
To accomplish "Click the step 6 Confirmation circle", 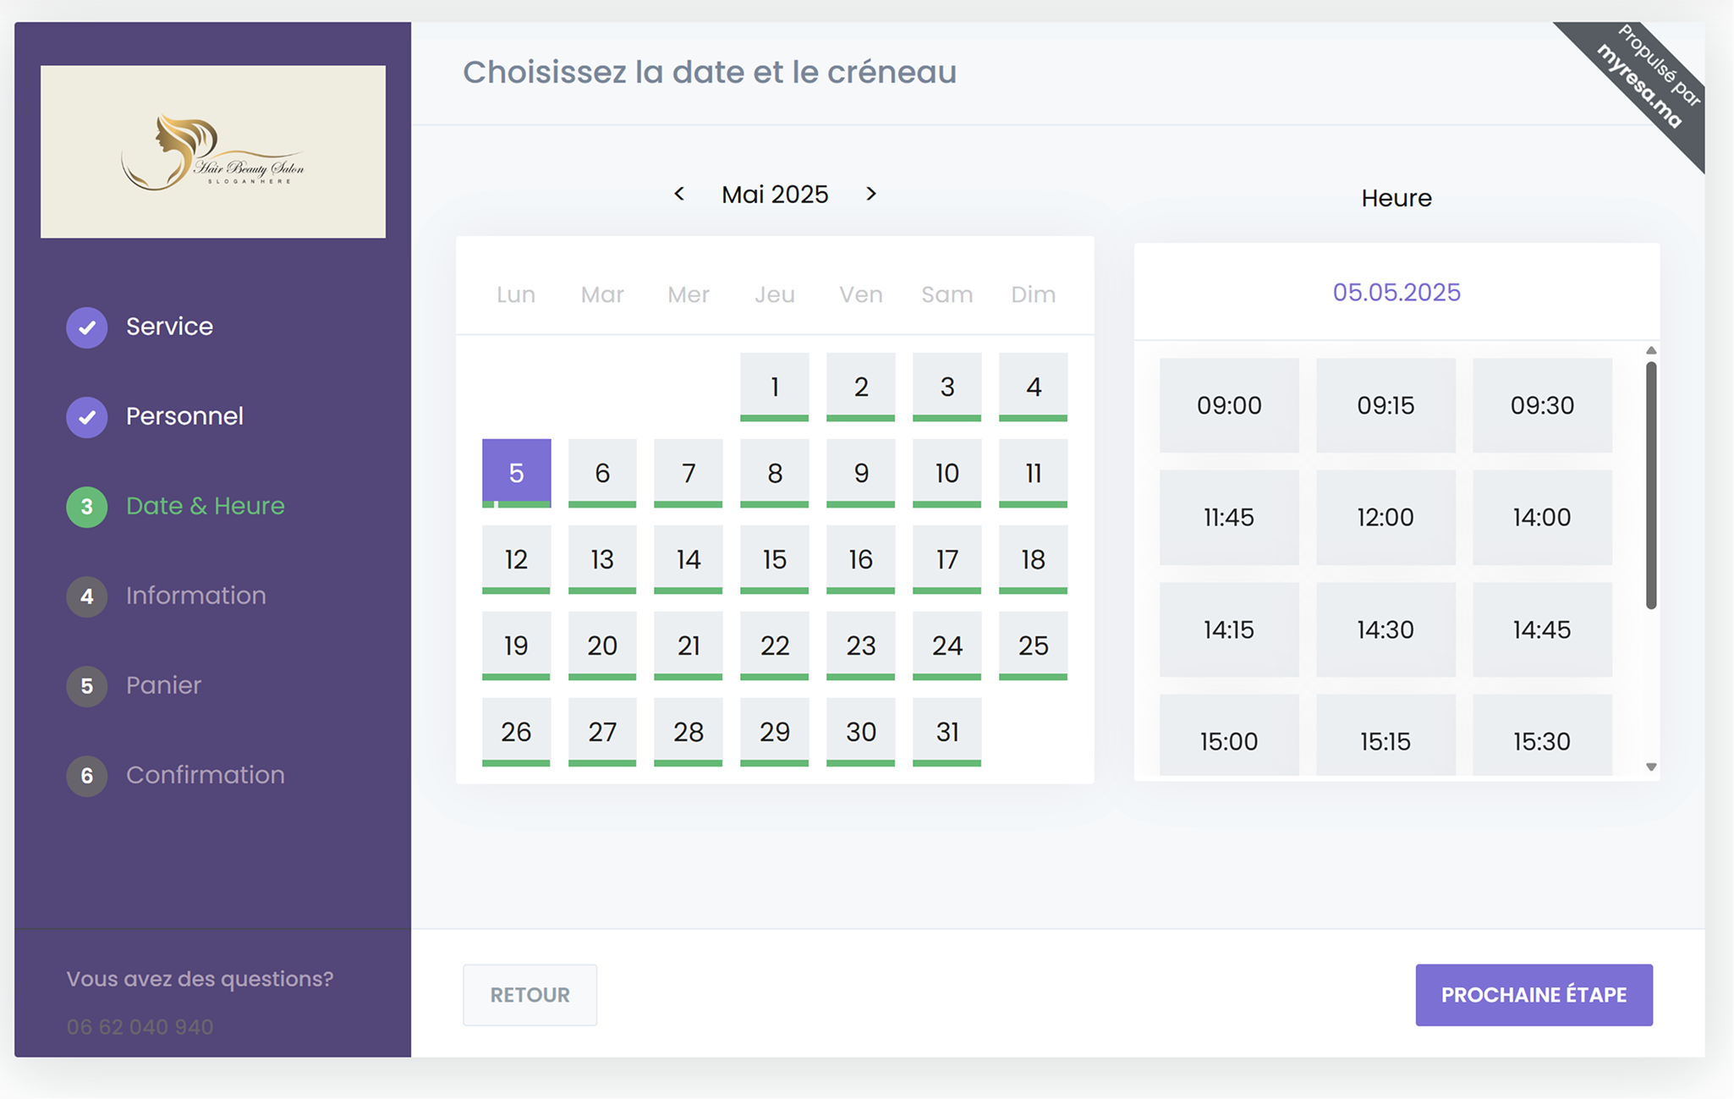I will tap(87, 776).
